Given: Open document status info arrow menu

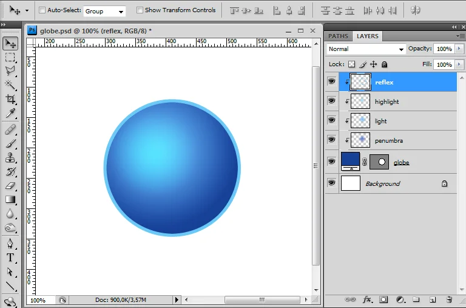Looking at the screenshot, I should pyautogui.click(x=177, y=299).
